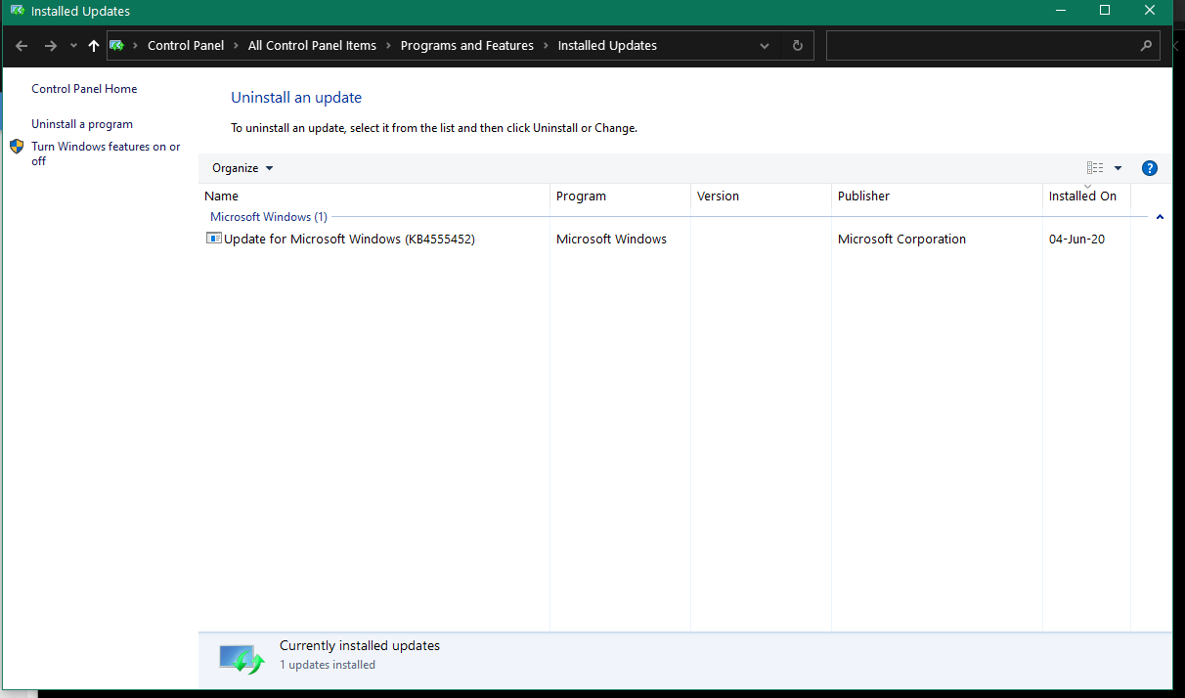Click the 04-Jun-20 install date cell

(x=1076, y=239)
